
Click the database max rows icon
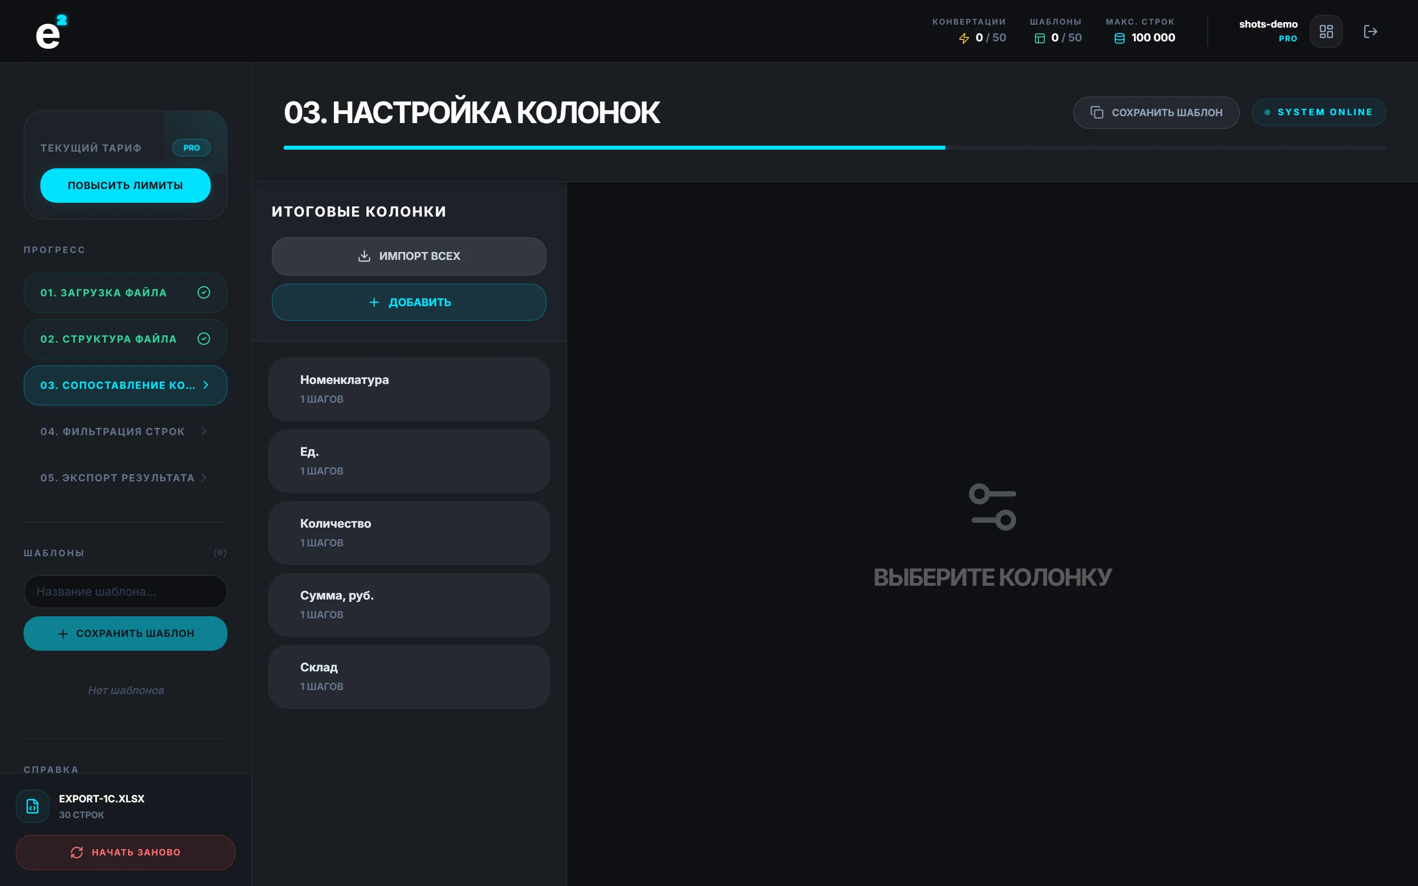point(1119,38)
